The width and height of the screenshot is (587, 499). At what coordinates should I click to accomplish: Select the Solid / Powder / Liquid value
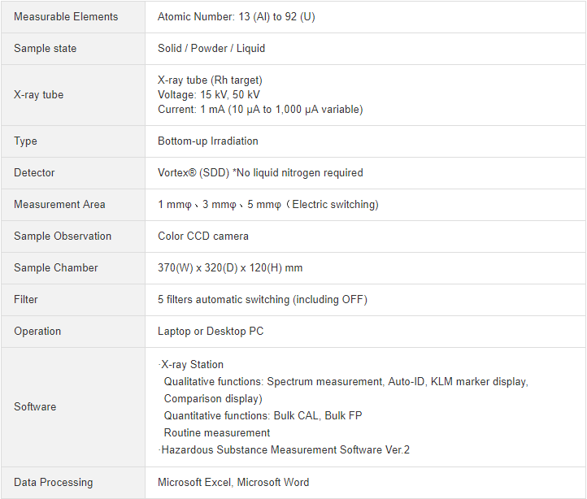(x=211, y=48)
